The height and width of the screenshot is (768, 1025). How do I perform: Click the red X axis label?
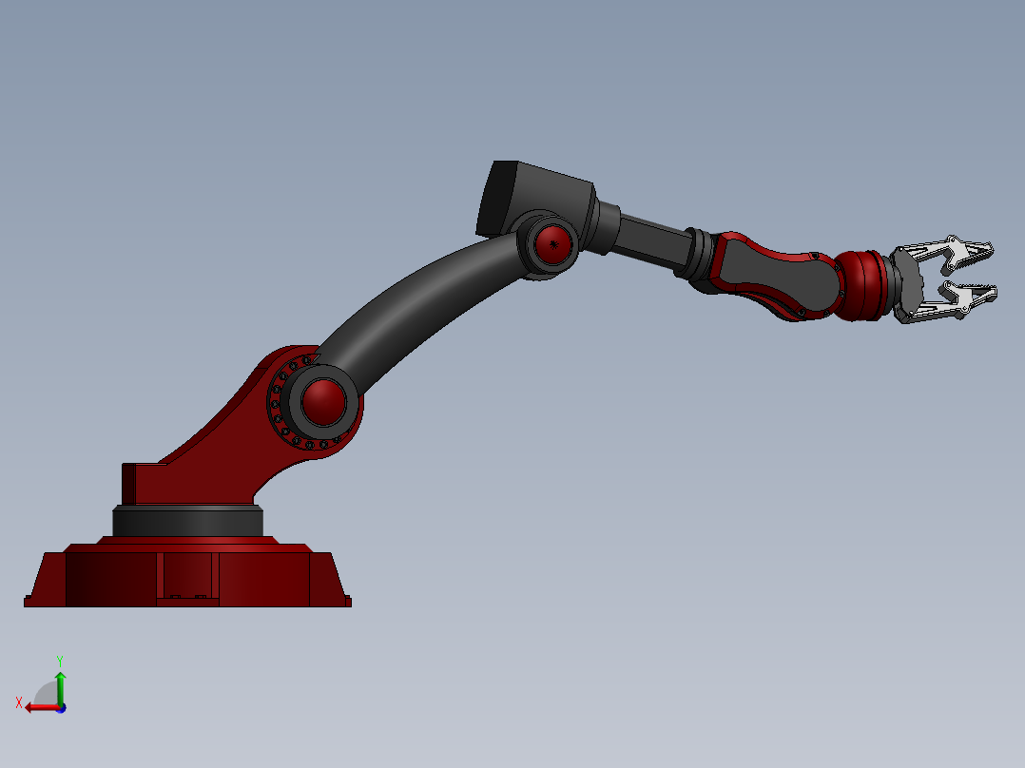click(x=19, y=701)
